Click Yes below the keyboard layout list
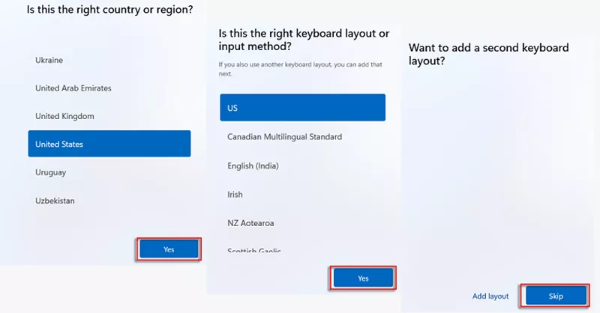Image resolution: width=600 pixels, height=313 pixels. pyautogui.click(x=363, y=278)
